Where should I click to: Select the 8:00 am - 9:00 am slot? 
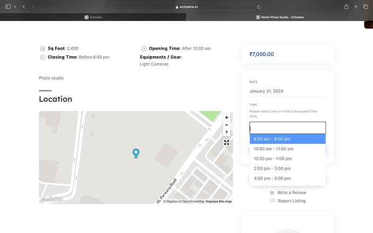tap(288, 139)
